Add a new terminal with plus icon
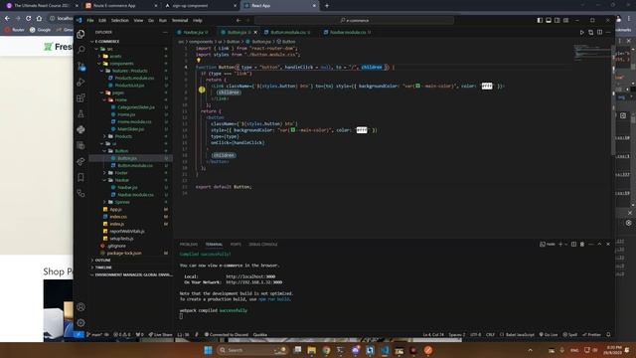The width and height of the screenshot is (636, 358). (560, 244)
